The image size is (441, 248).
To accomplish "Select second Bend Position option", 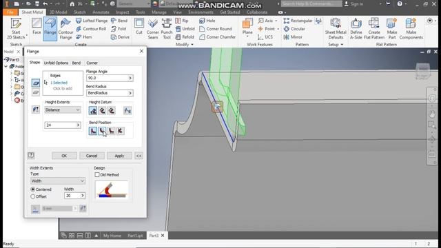I will (x=102, y=131).
